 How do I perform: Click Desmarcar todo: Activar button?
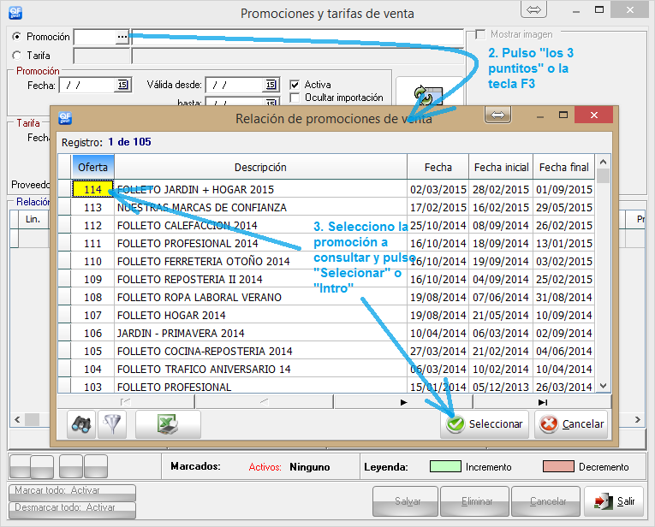[x=72, y=510]
